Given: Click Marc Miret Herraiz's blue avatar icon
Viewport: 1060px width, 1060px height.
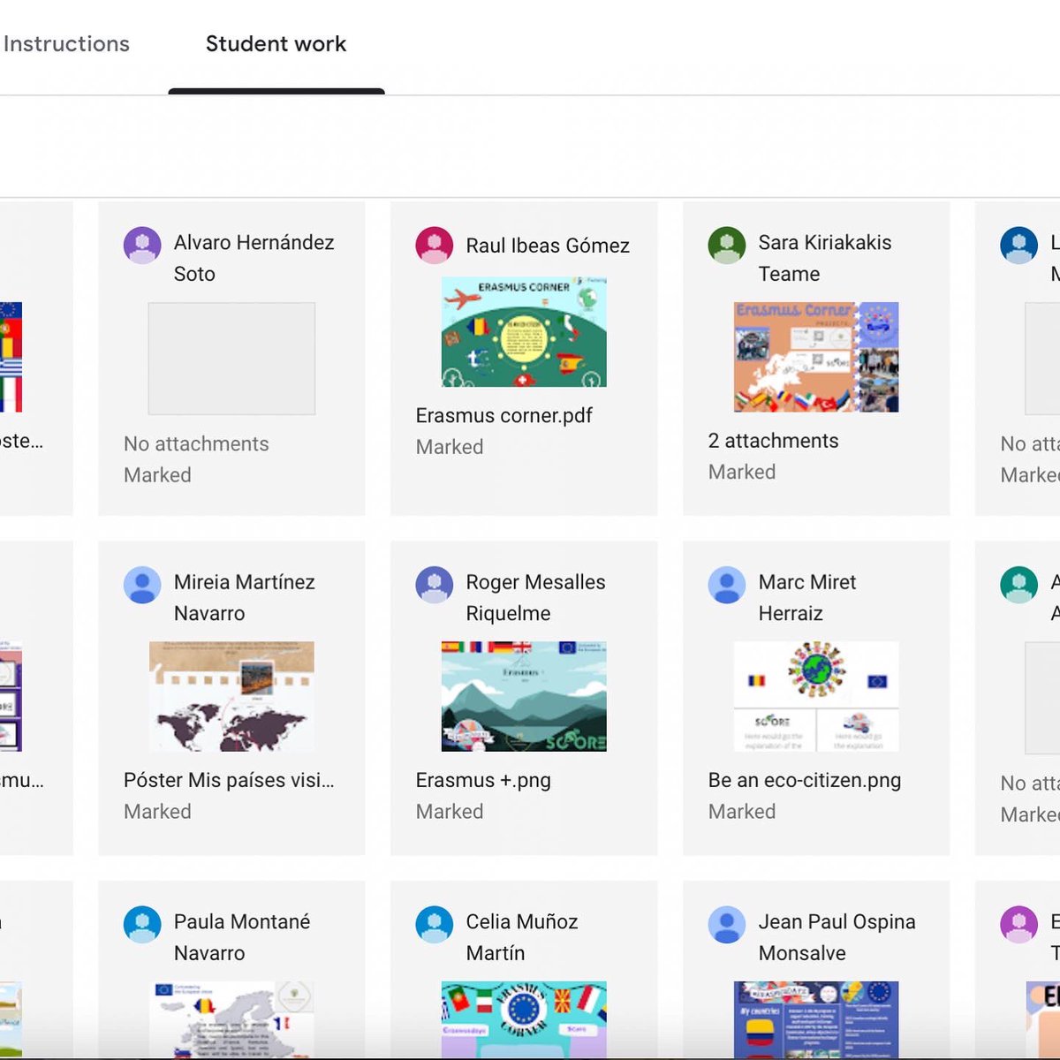Looking at the screenshot, I should click(727, 585).
